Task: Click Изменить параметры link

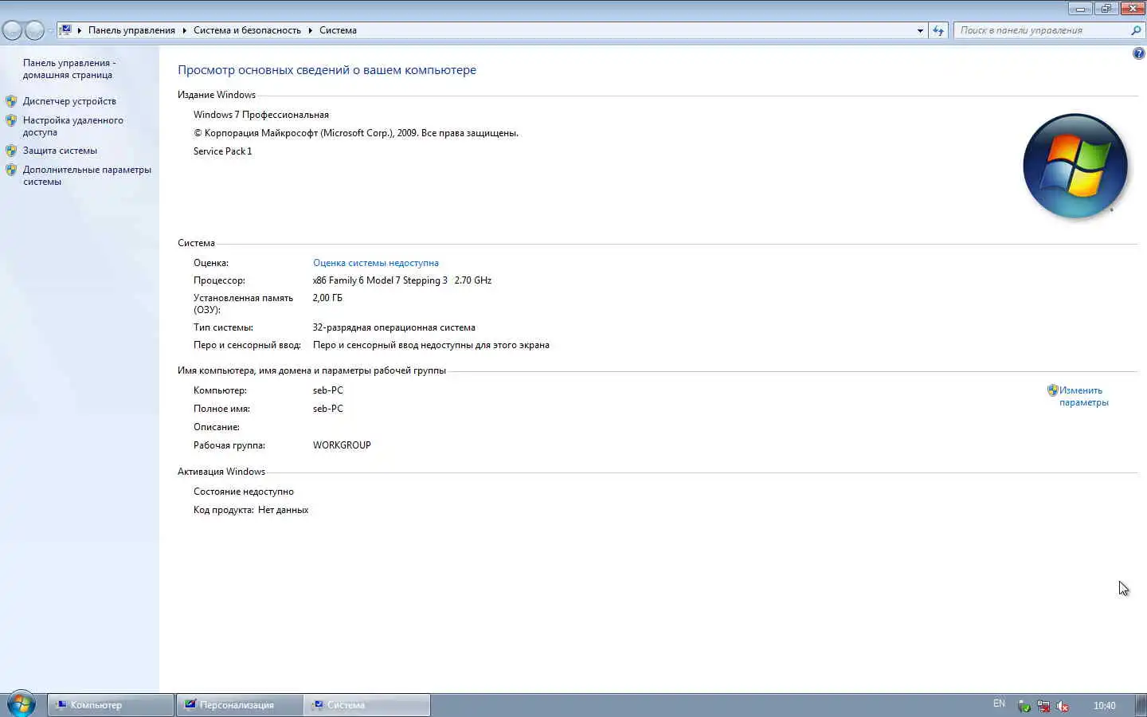Action: pos(1083,396)
